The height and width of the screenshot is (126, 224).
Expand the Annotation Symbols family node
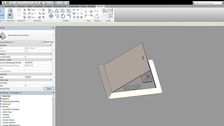(1, 109)
